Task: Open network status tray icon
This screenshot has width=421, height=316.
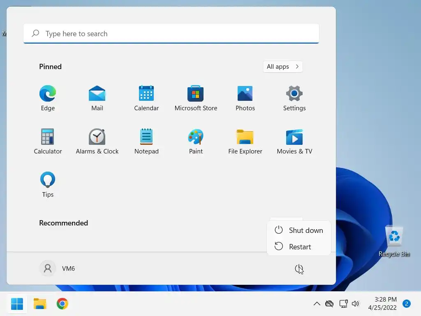Action: [x=343, y=304]
